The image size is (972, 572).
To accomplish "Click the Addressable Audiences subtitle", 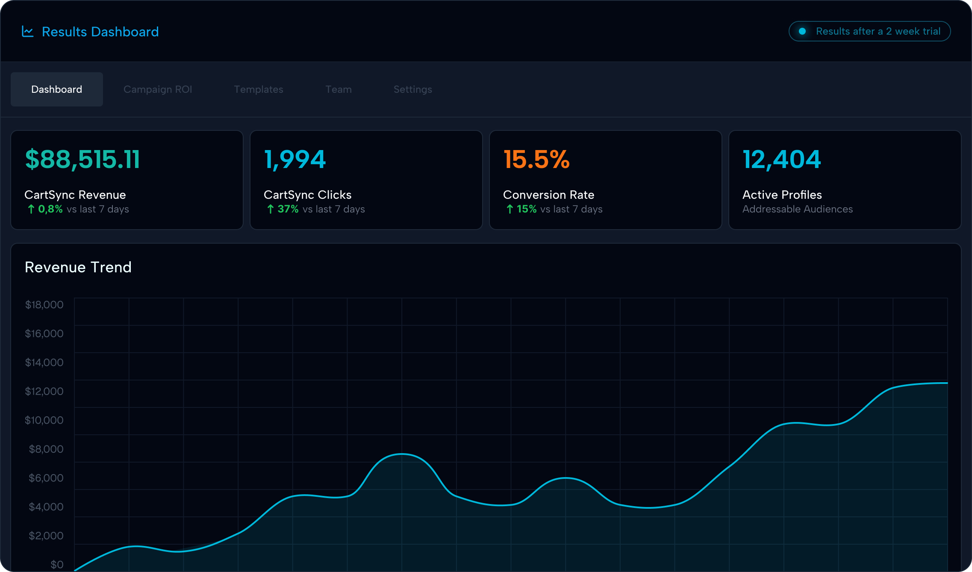I will click(x=797, y=209).
